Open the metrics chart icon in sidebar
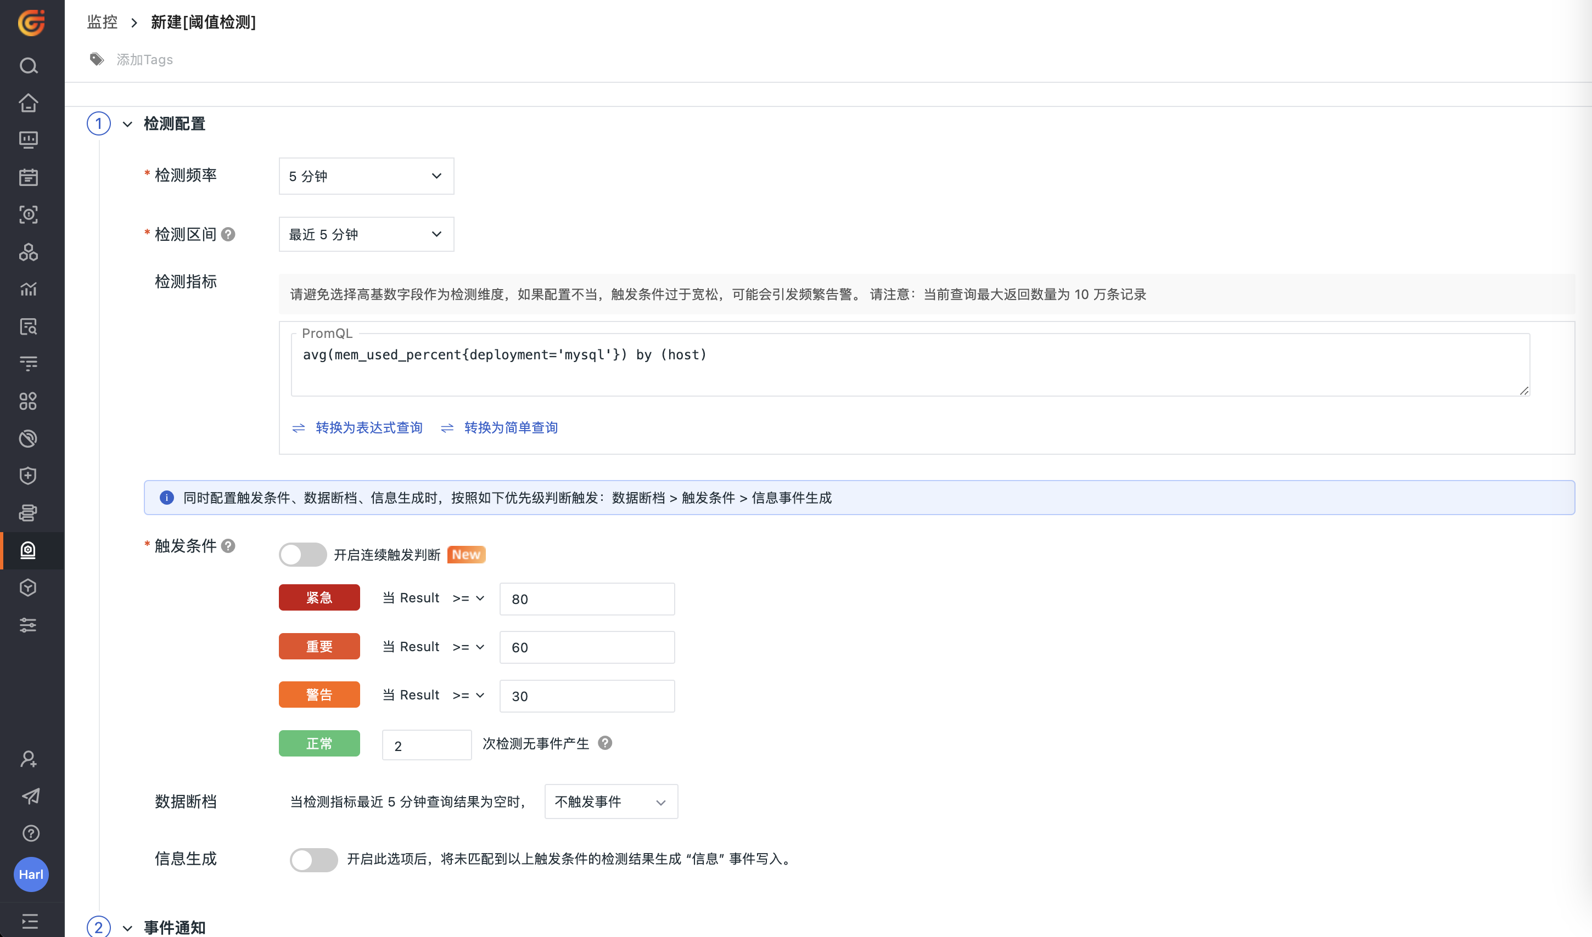1592x937 pixels. (29, 289)
